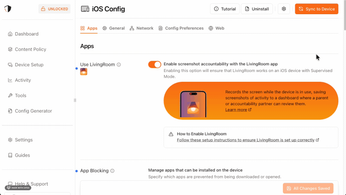Open the Activity page in the sidebar
This screenshot has height=195, width=346.
[19, 80]
